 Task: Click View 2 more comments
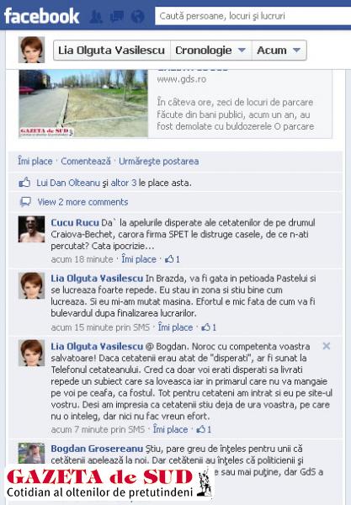click(x=82, y=202)
